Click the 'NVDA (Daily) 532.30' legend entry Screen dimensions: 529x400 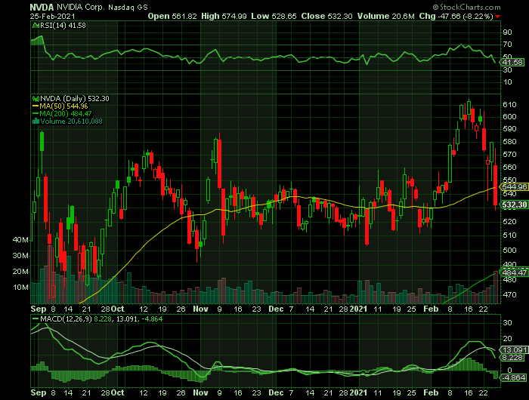point(75,99)
